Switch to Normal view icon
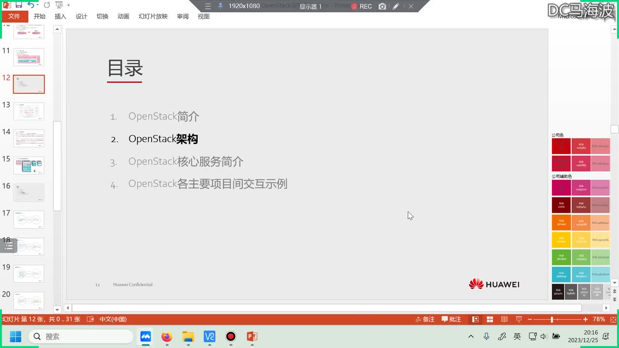619x348 pixels. tap(475, 319)
